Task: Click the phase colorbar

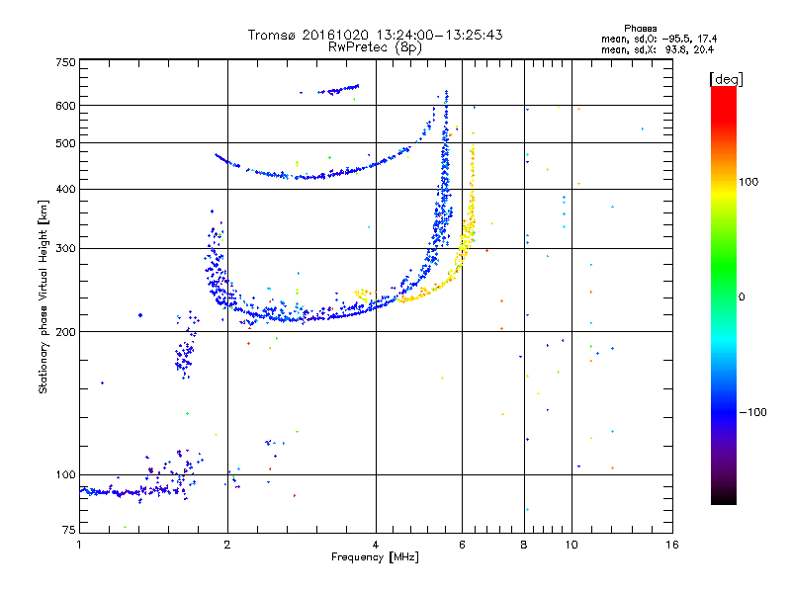Action: pos(724,296)
